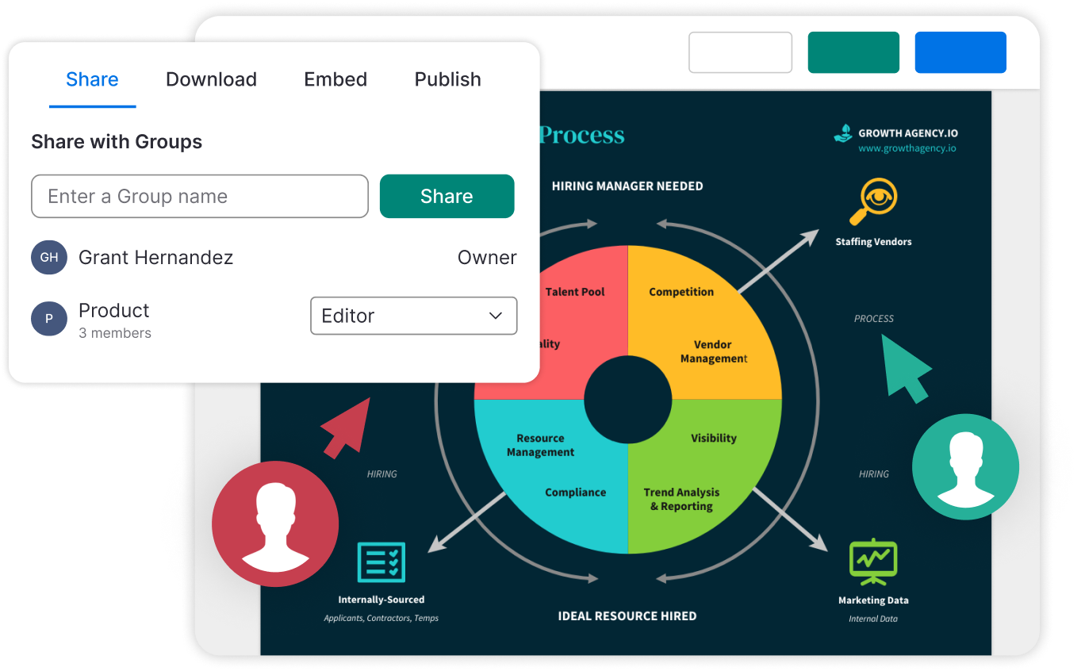Click the Grant Hernandez GH avatar

49,257
